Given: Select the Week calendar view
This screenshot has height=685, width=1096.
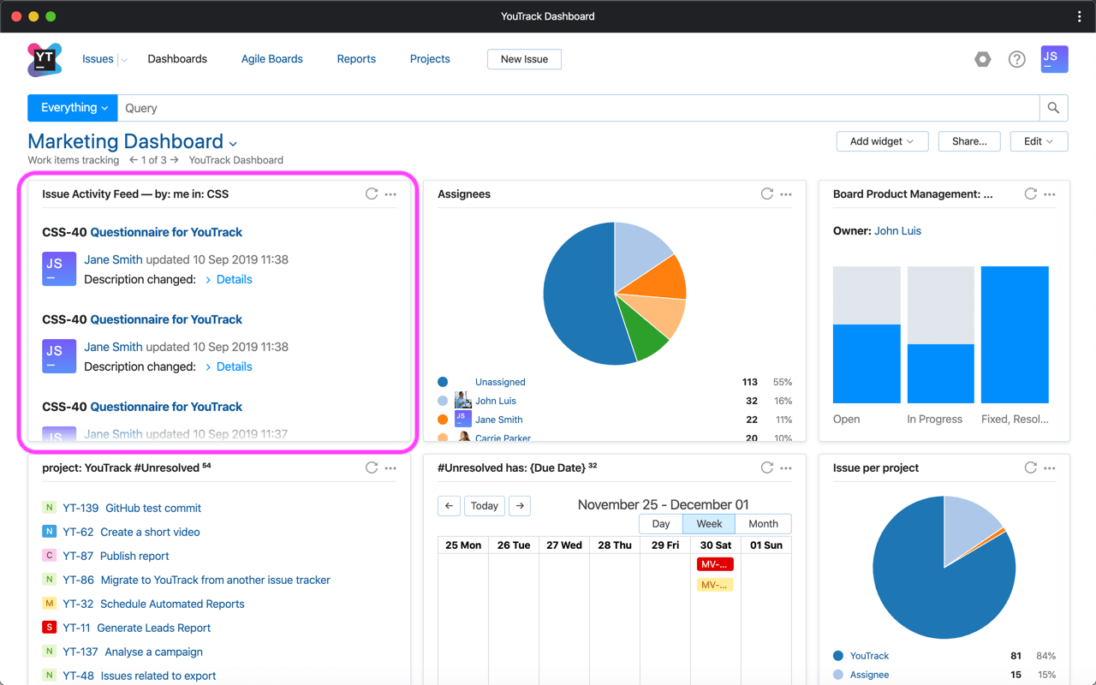Looking at the screenshot, I should (709, 524).
